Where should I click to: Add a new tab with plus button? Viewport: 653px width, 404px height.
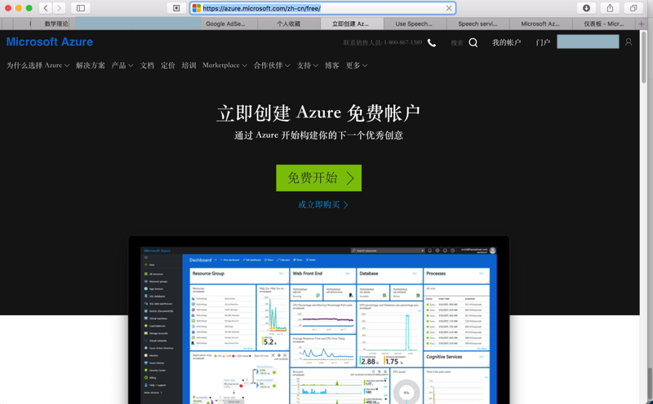click(x=642, y=24)
